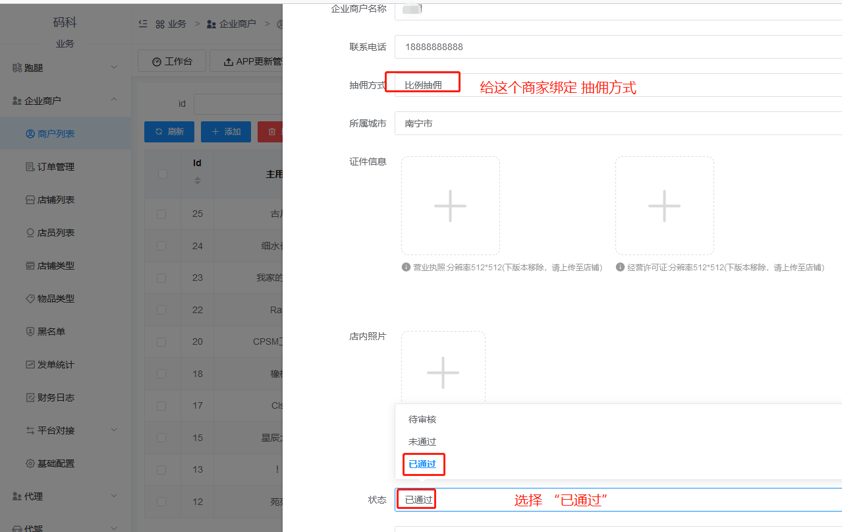Expand the 平台对接 submenu
The image size is (842, 532).
point(64,430)
